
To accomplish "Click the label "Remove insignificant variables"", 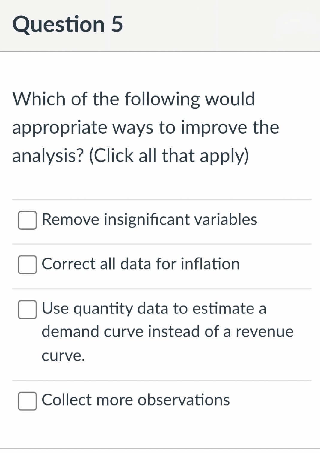I will pyautogui.click(x=149, y=219).
